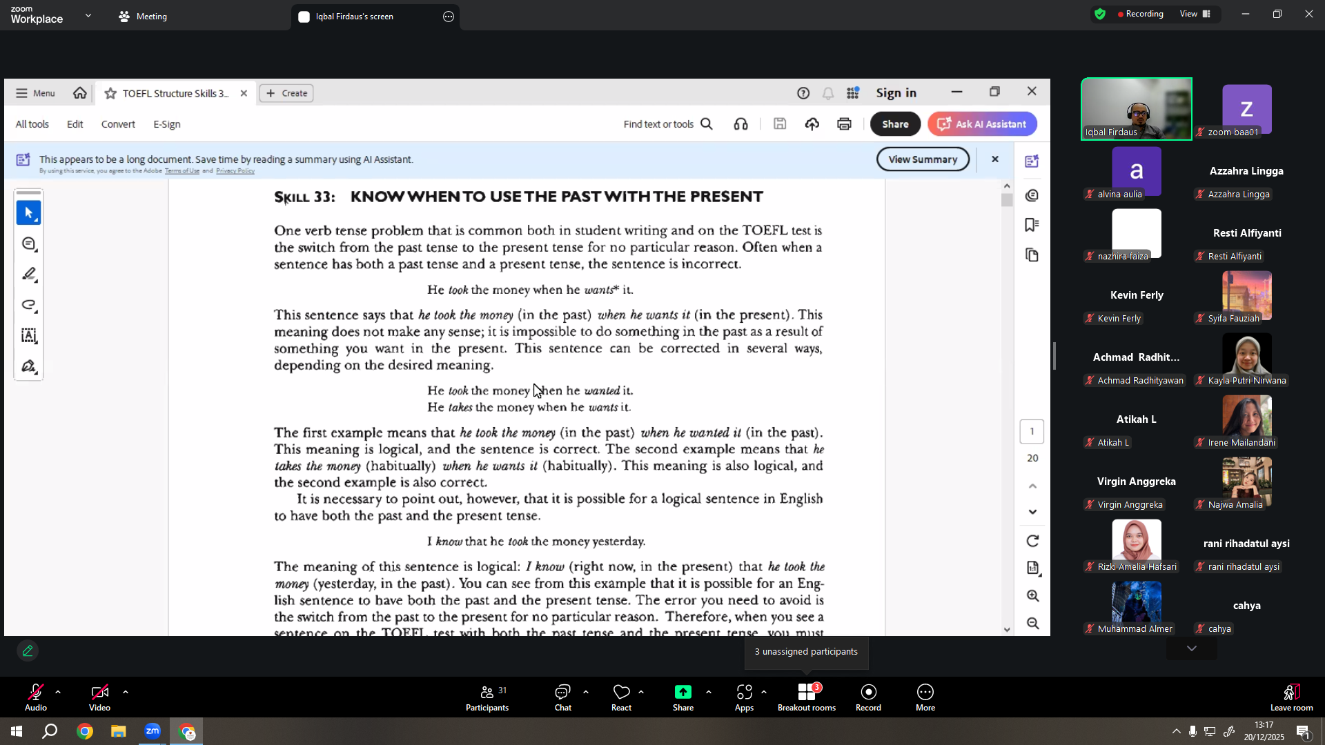Click the black Share button in Acrobat
Viewport: 1325px width, 745px height.
click(895, 124)
